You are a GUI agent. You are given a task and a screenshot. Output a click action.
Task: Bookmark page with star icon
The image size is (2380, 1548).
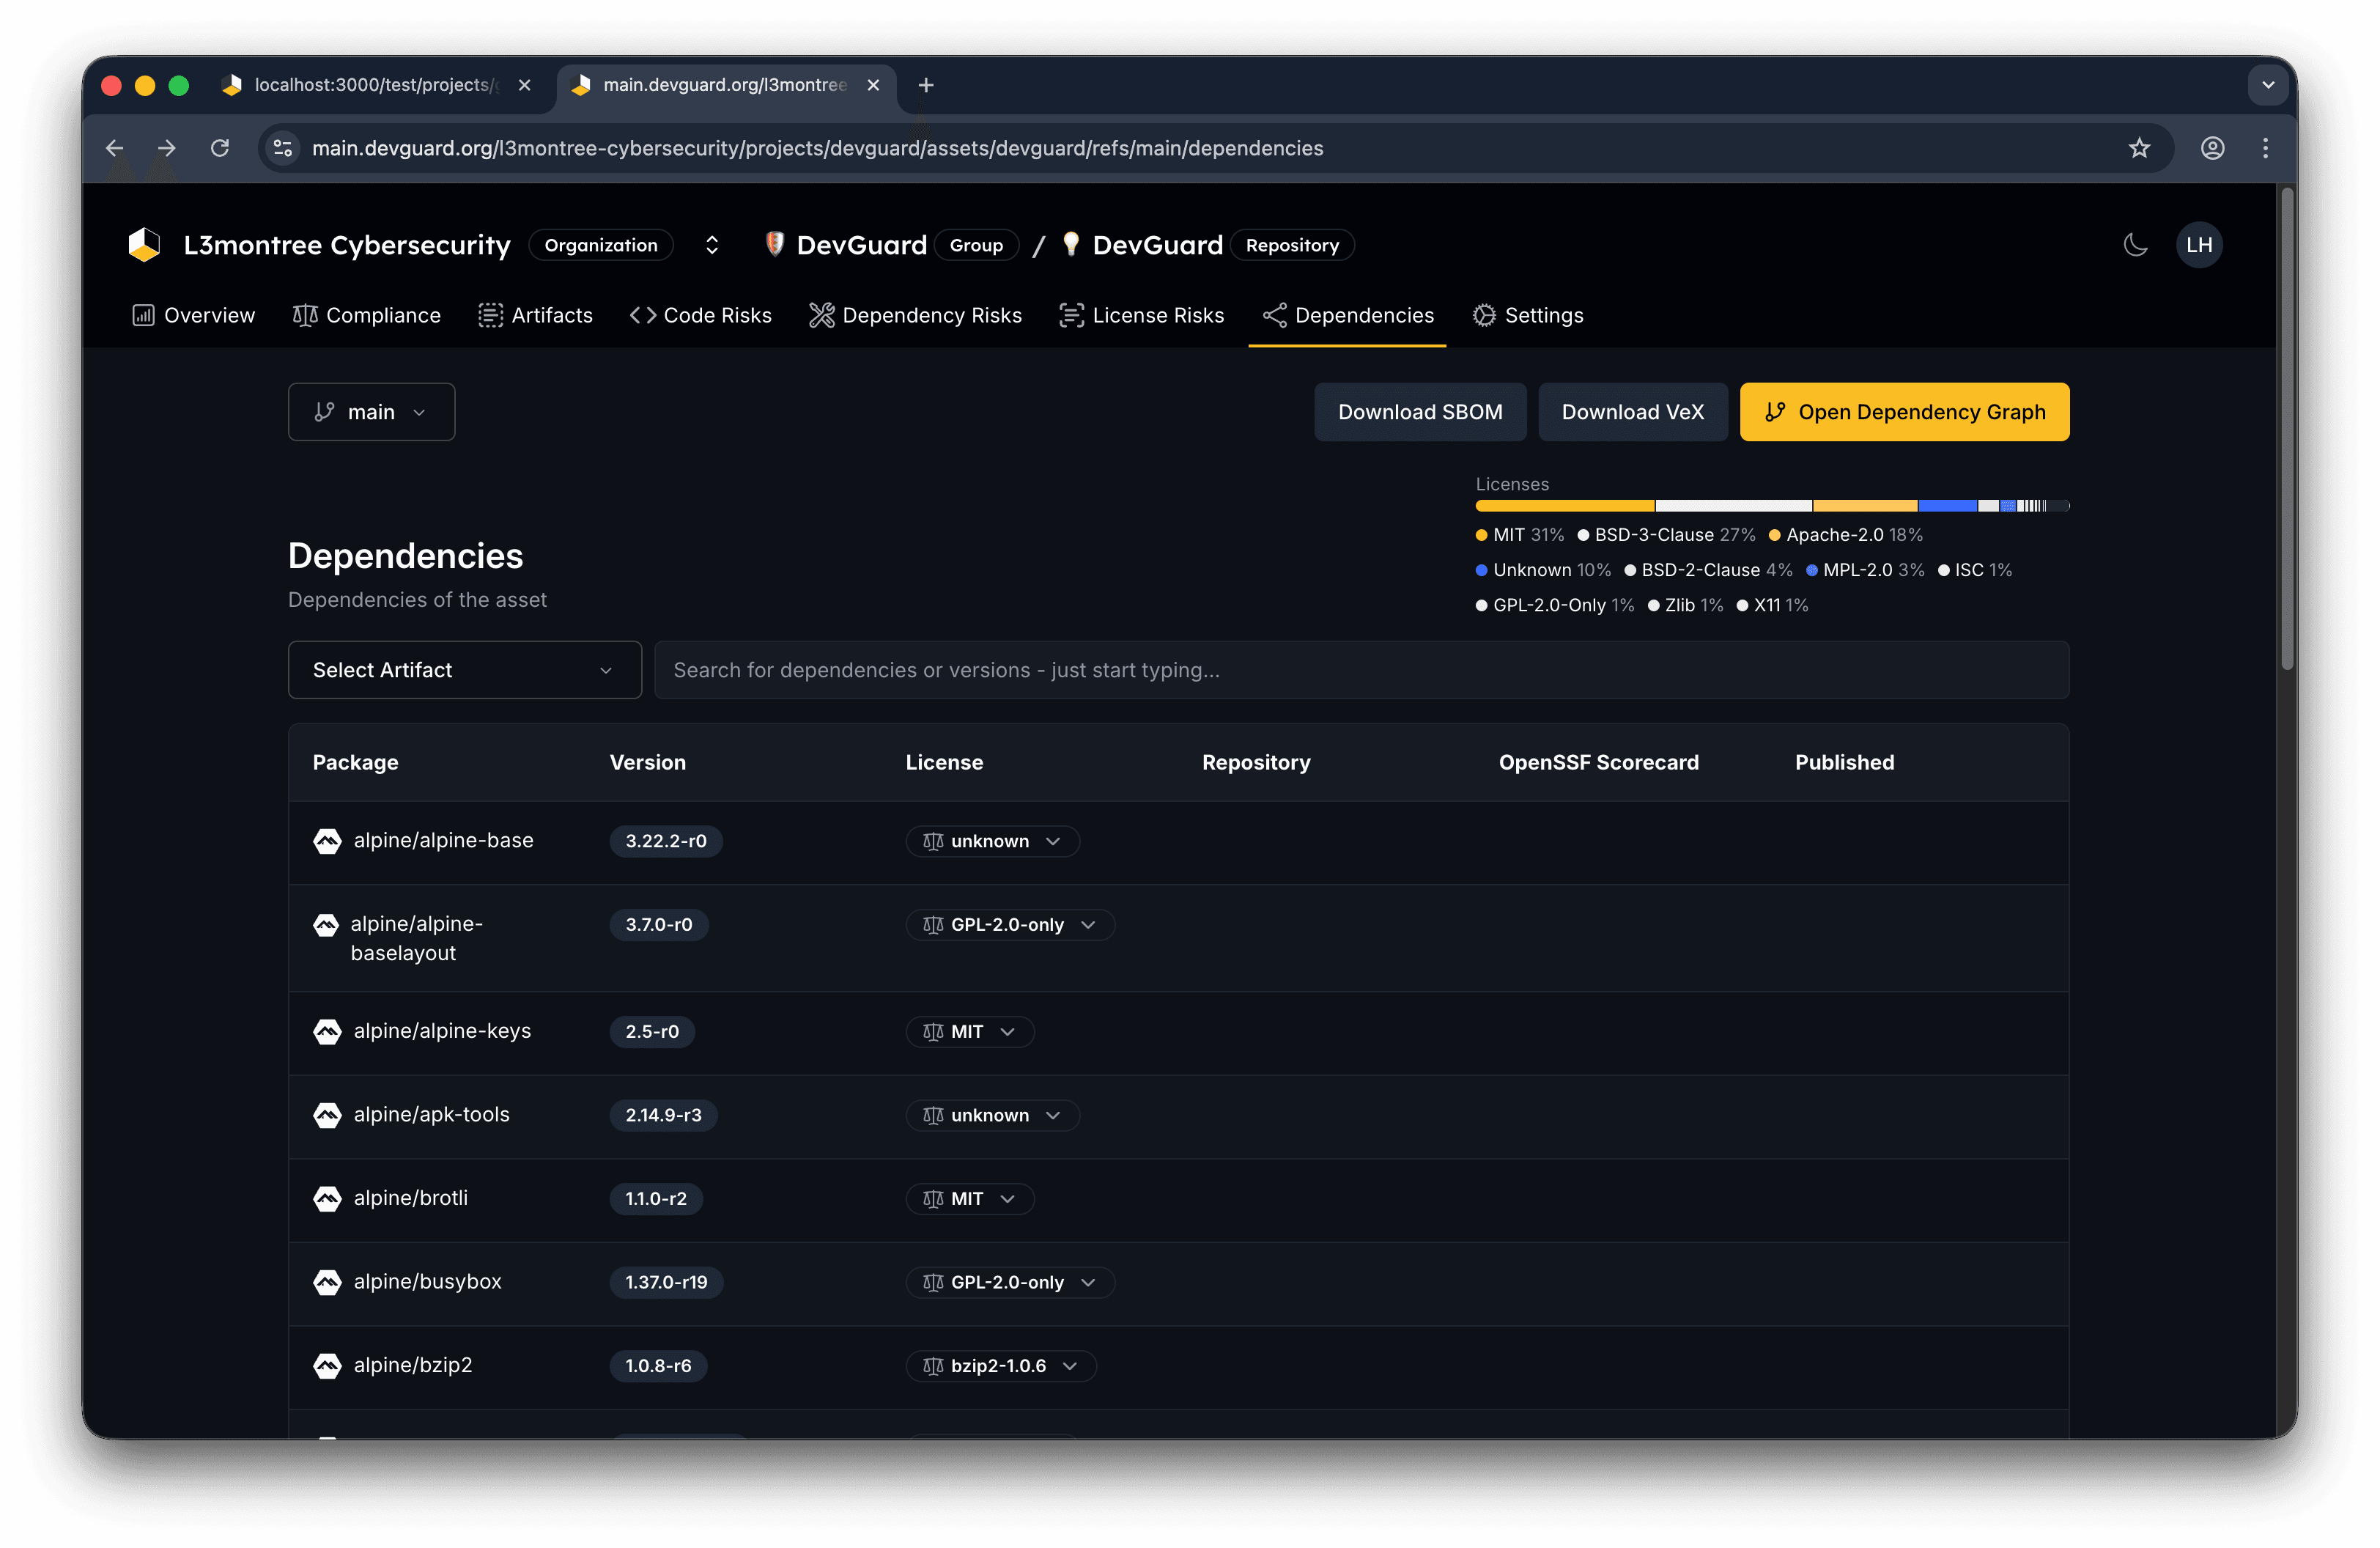click(x=2139, y=148)
